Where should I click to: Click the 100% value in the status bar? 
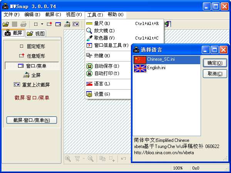(x=178, y=168)
